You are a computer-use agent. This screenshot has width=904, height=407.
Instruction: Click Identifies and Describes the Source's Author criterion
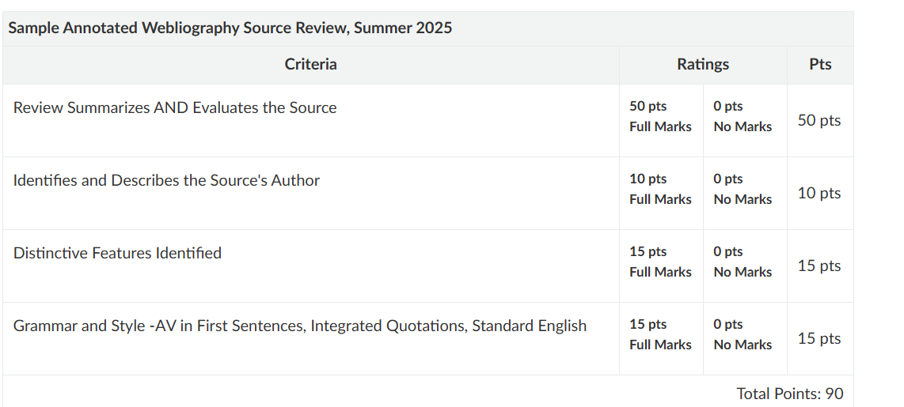click(166, 180)
